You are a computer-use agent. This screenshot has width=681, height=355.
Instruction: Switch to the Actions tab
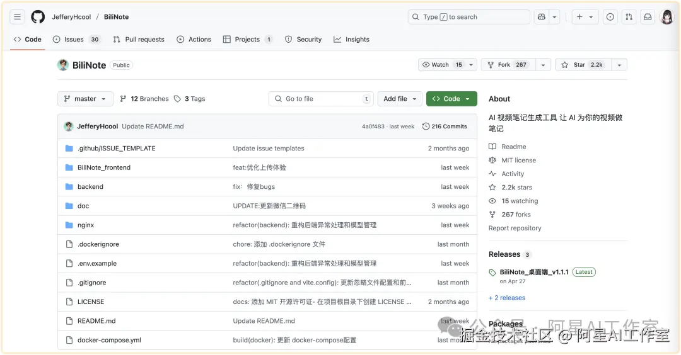point(194,39)
